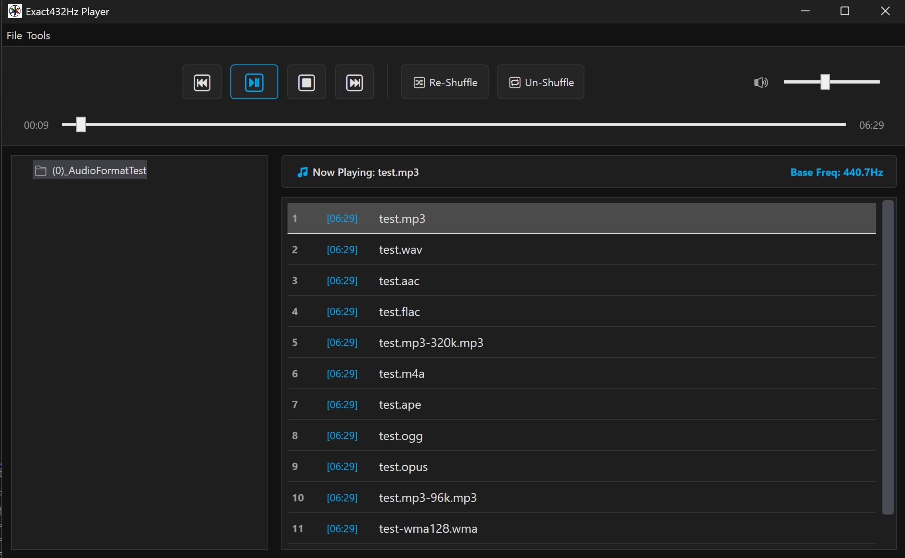This screenshot has height=558, width=905.
Task: Click the volume slider handle
Action: [825, 82]
